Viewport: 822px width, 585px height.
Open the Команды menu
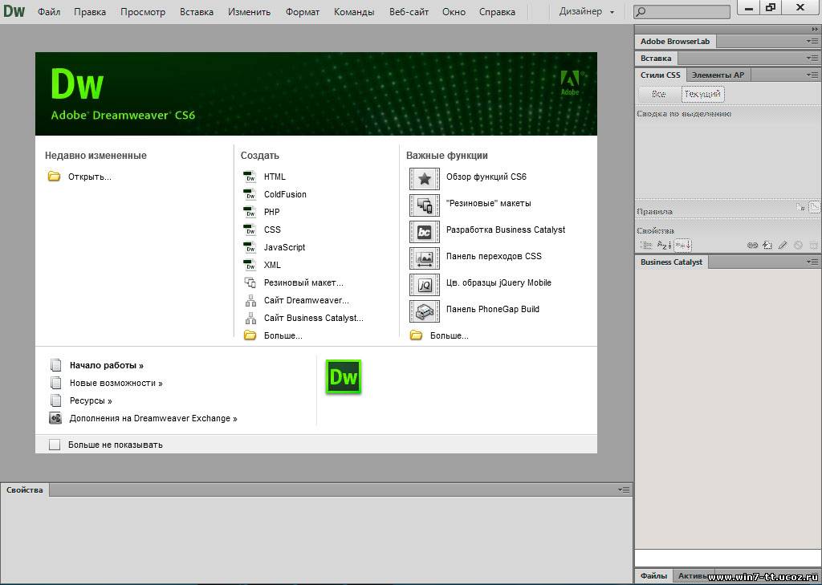[354, 11]
